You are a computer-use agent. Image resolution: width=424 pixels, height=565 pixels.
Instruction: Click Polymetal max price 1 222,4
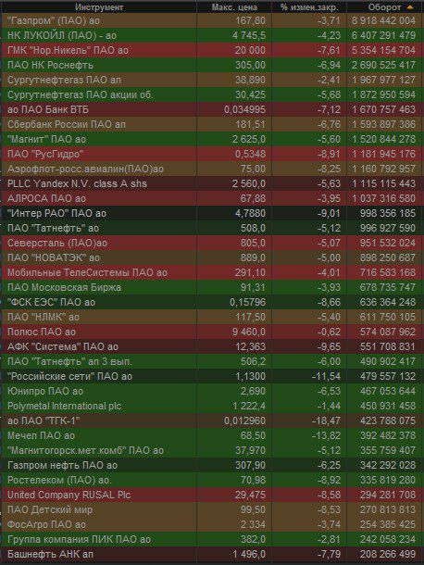pos(248,406)
